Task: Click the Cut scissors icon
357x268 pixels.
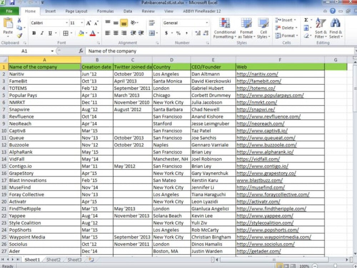Action: [19, 20]
